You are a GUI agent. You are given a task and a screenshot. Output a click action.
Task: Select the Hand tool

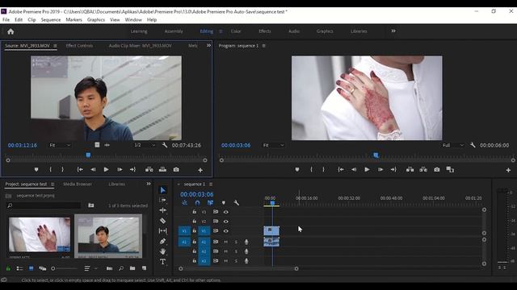[162, 251]
